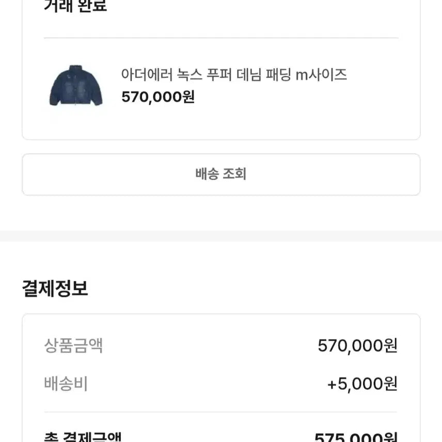This screenshot has height=442, width=442.
Task: Click the divider under 거래 완료
Action: tap(221, 37)
